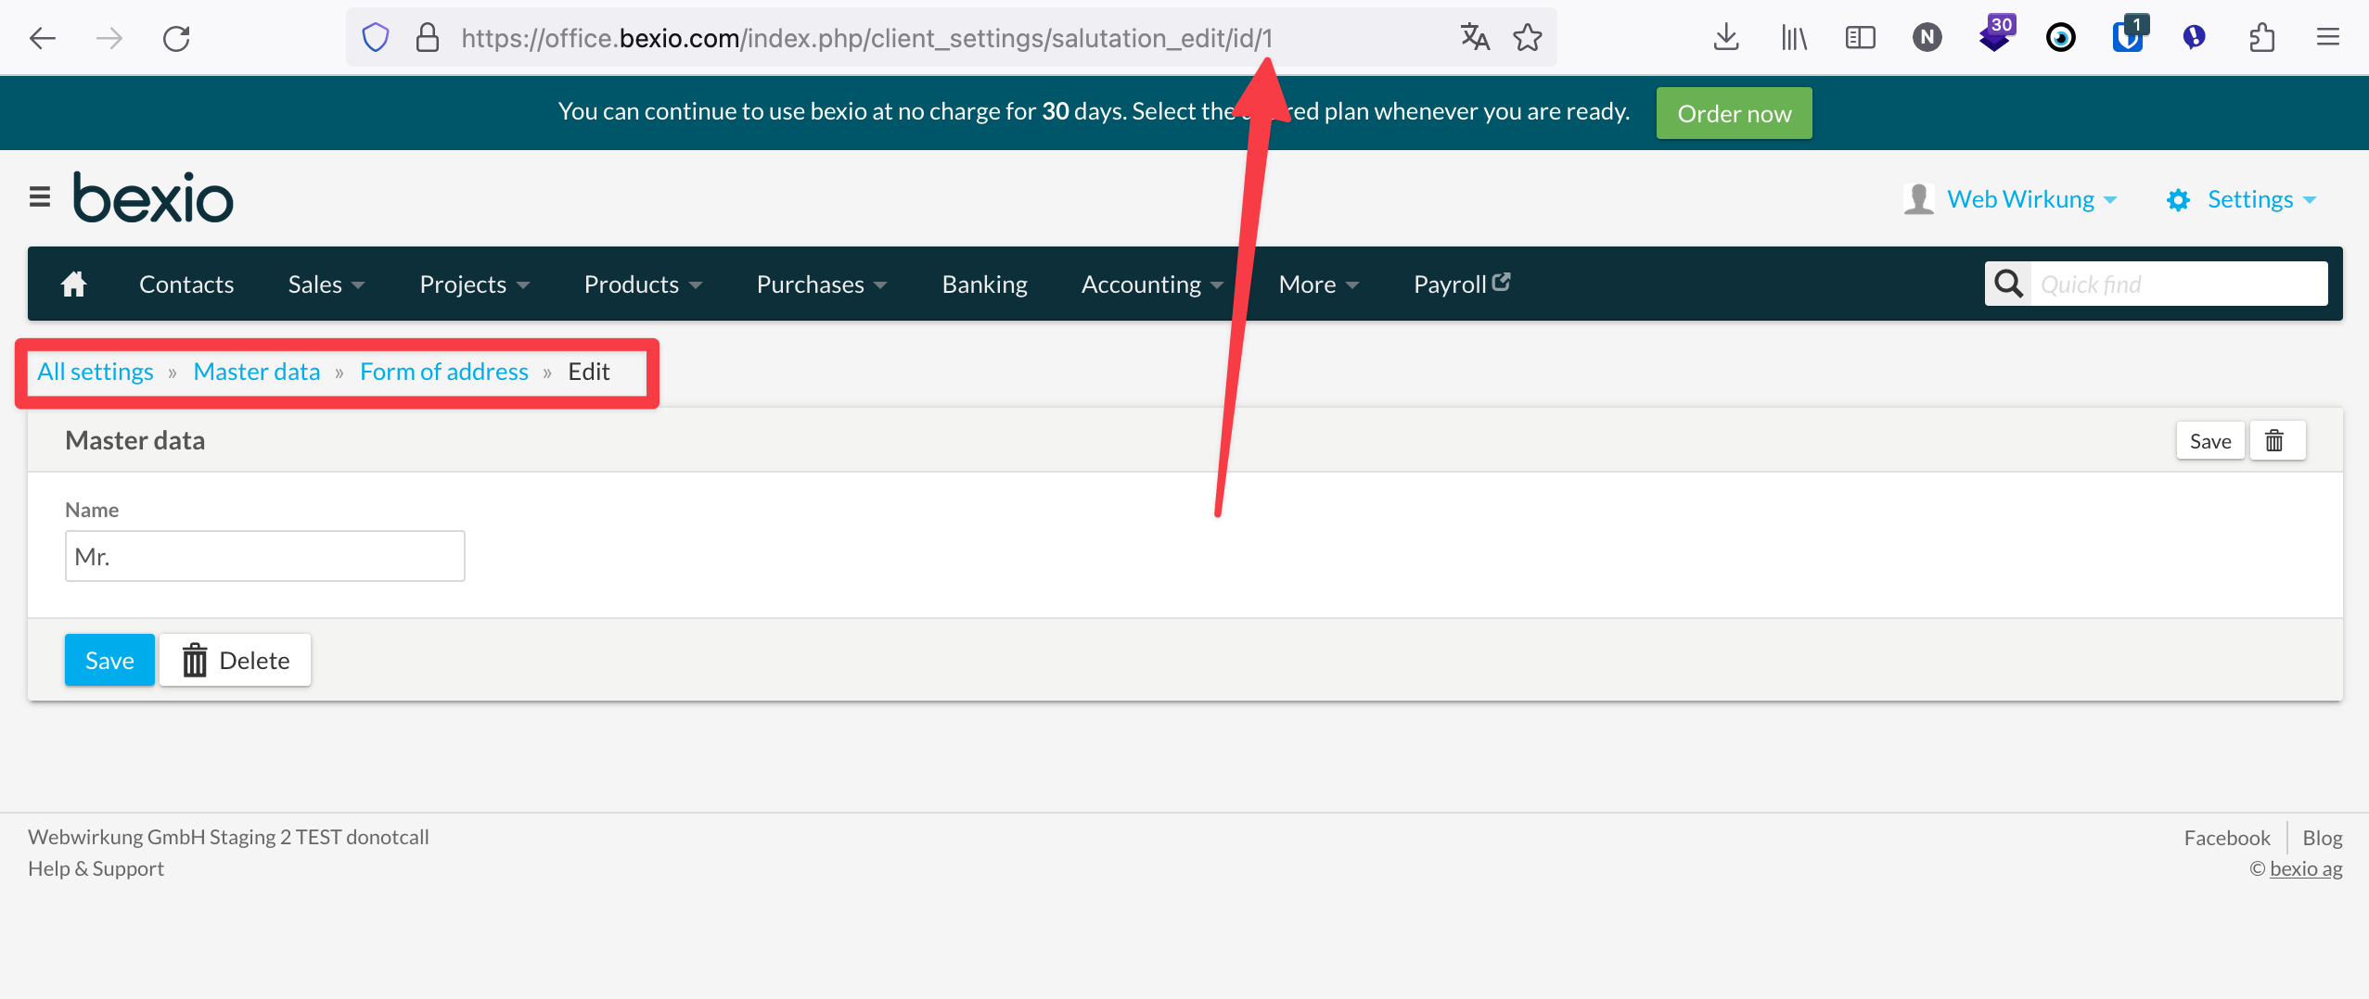Open the browser extensions puzzle icon

point(2261,38)
